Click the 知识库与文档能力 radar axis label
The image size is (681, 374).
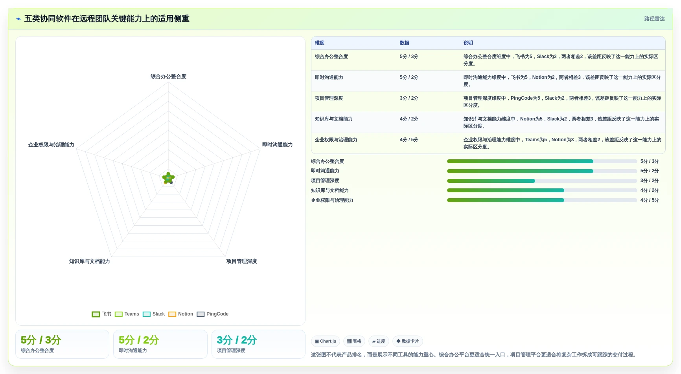[x=90, y=261]
